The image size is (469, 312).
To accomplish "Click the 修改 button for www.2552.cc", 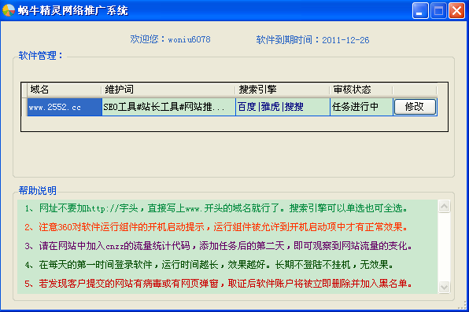I will (x=415, y=107).
